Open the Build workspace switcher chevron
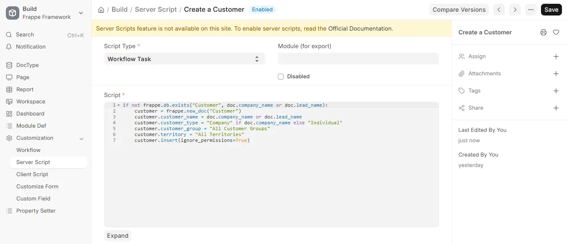The image size is (567, 244). click(x=81, y=13)
